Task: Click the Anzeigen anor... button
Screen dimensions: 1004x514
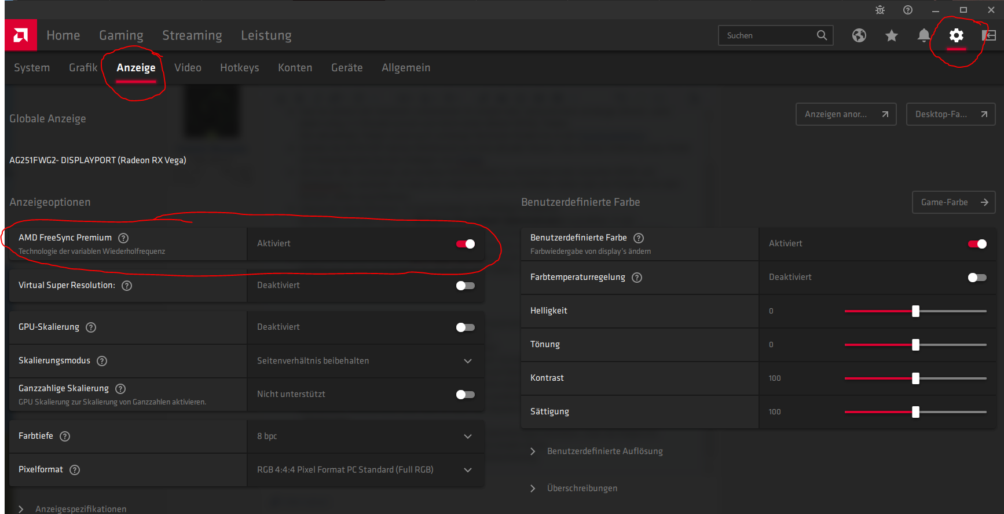Action: 846,114
